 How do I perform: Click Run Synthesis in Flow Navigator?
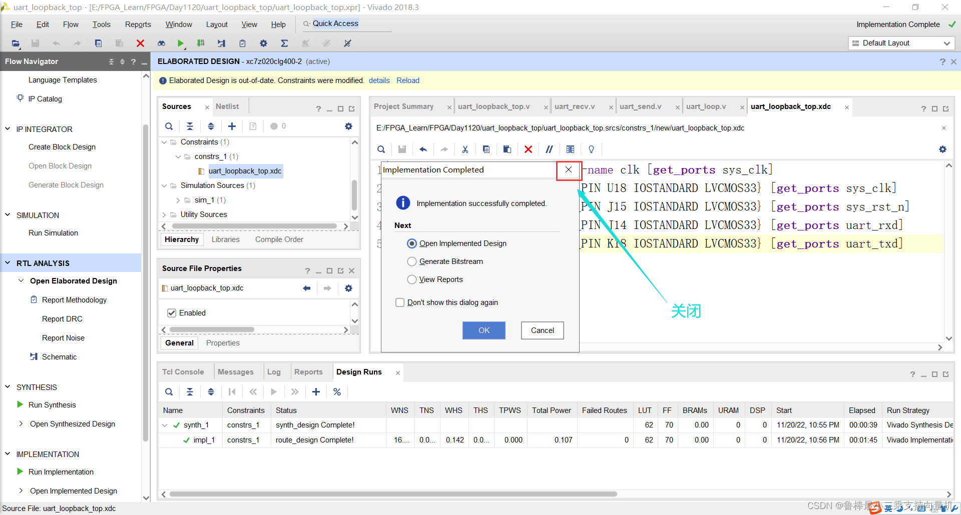pyautogui.click(x=52, y=405)
